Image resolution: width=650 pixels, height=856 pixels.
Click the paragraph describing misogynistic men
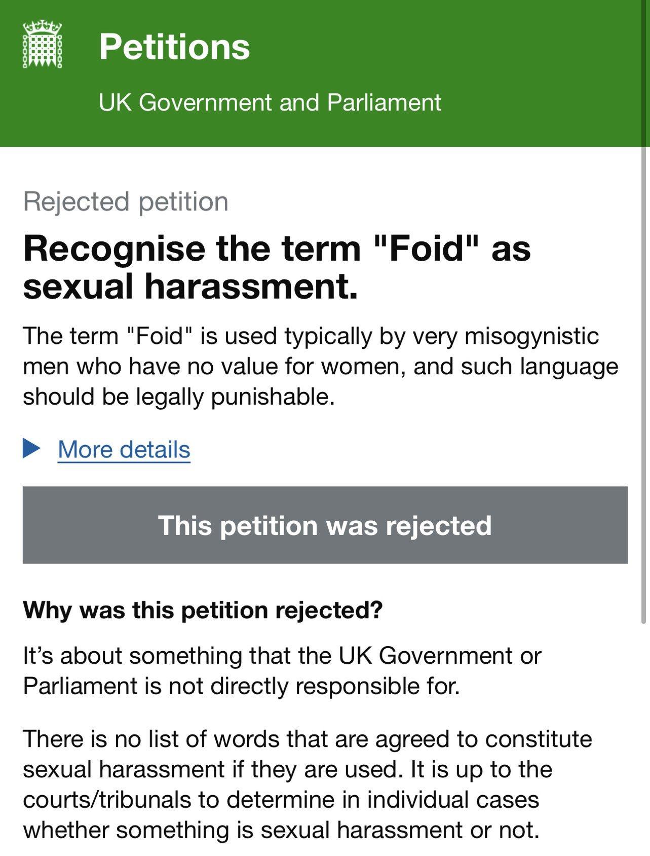[x=320, y=366]
